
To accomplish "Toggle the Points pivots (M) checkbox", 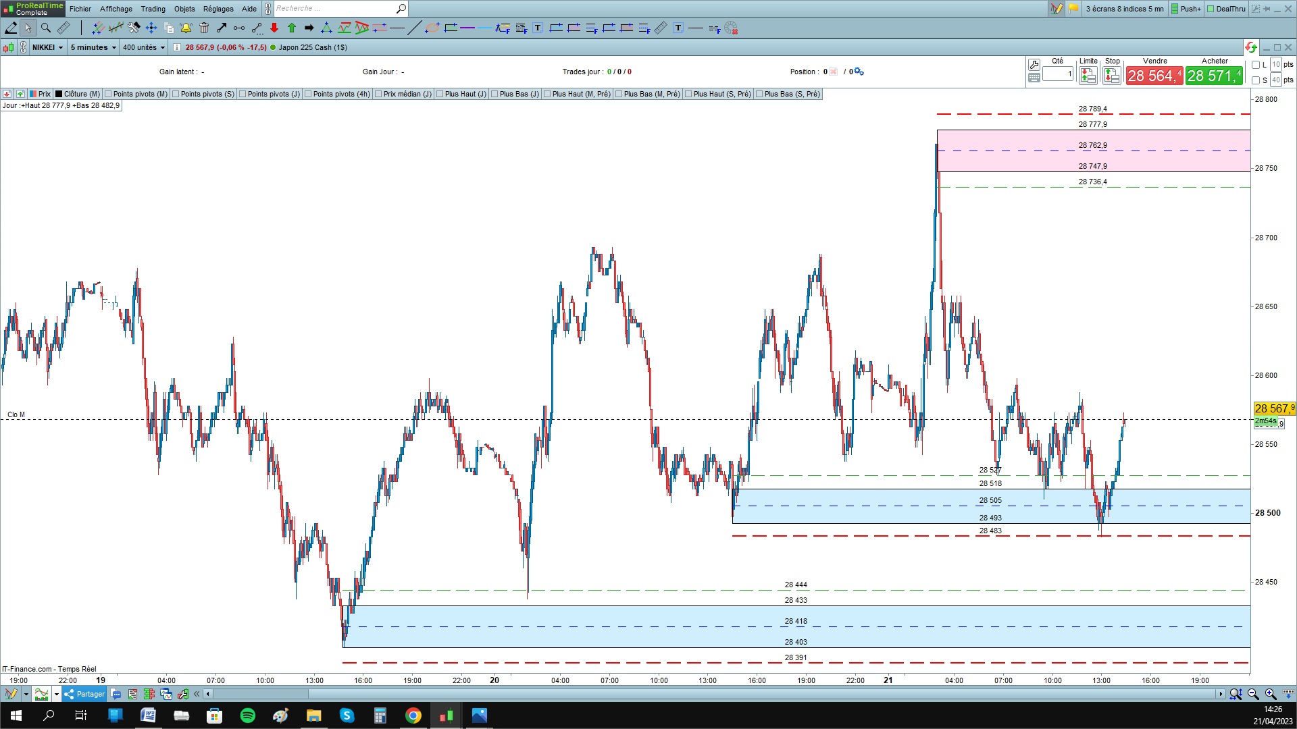I will 108,94.
